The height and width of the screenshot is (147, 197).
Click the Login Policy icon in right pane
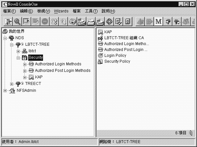(100, 56)
